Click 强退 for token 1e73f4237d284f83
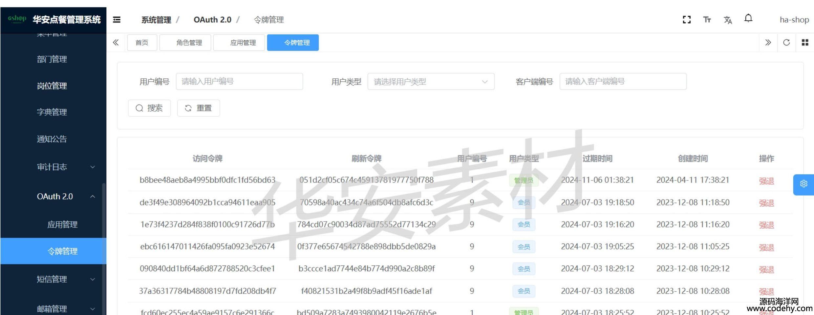814x315 pixels. click(x=766, y=225)
